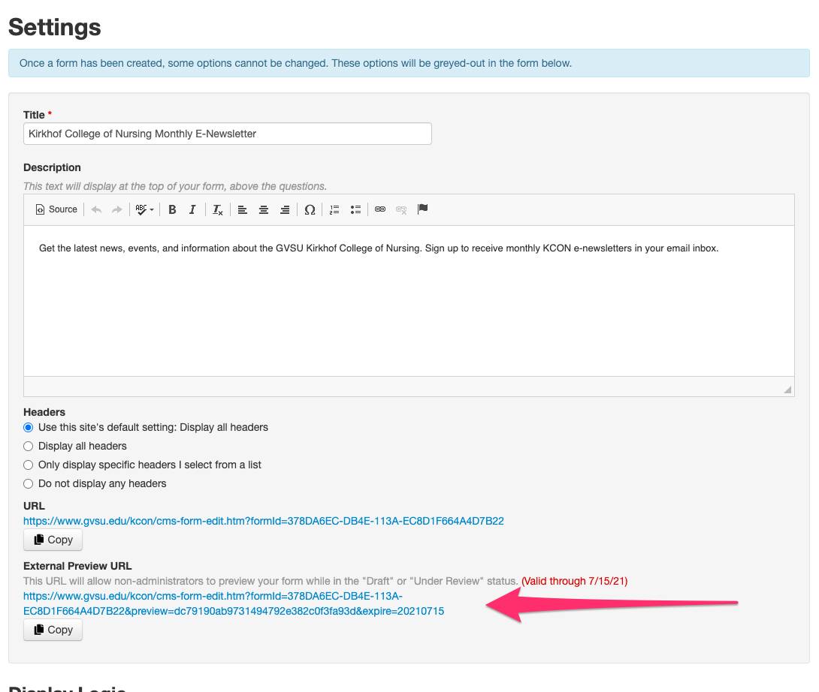Click into the Title input field
The height and width of the screenshot is (692, 819).
(227, 134)
